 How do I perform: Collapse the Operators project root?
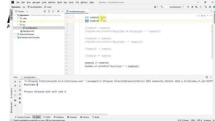click(x=15, y=15)
